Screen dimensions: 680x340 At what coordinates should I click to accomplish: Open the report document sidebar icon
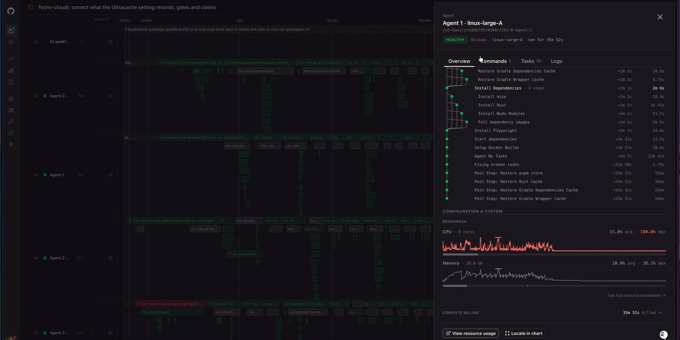pos(11,82)
